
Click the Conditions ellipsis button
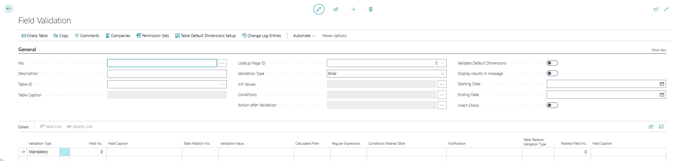click(442, 95)
